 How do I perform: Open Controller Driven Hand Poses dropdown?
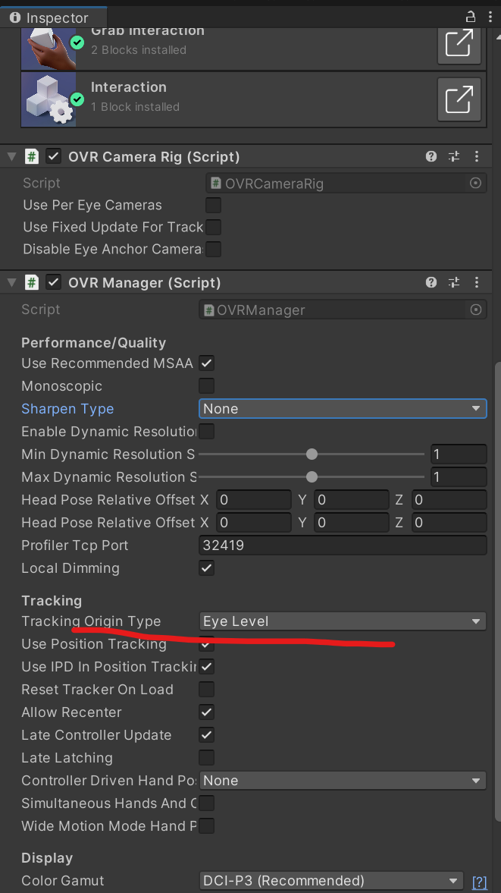point(343,780)
